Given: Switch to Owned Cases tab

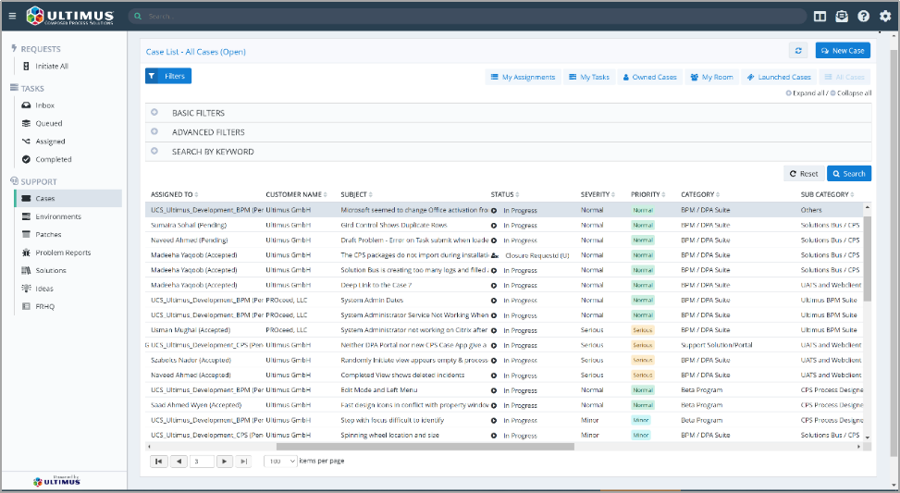Looking at the screenshot, I should coord(649,77).
